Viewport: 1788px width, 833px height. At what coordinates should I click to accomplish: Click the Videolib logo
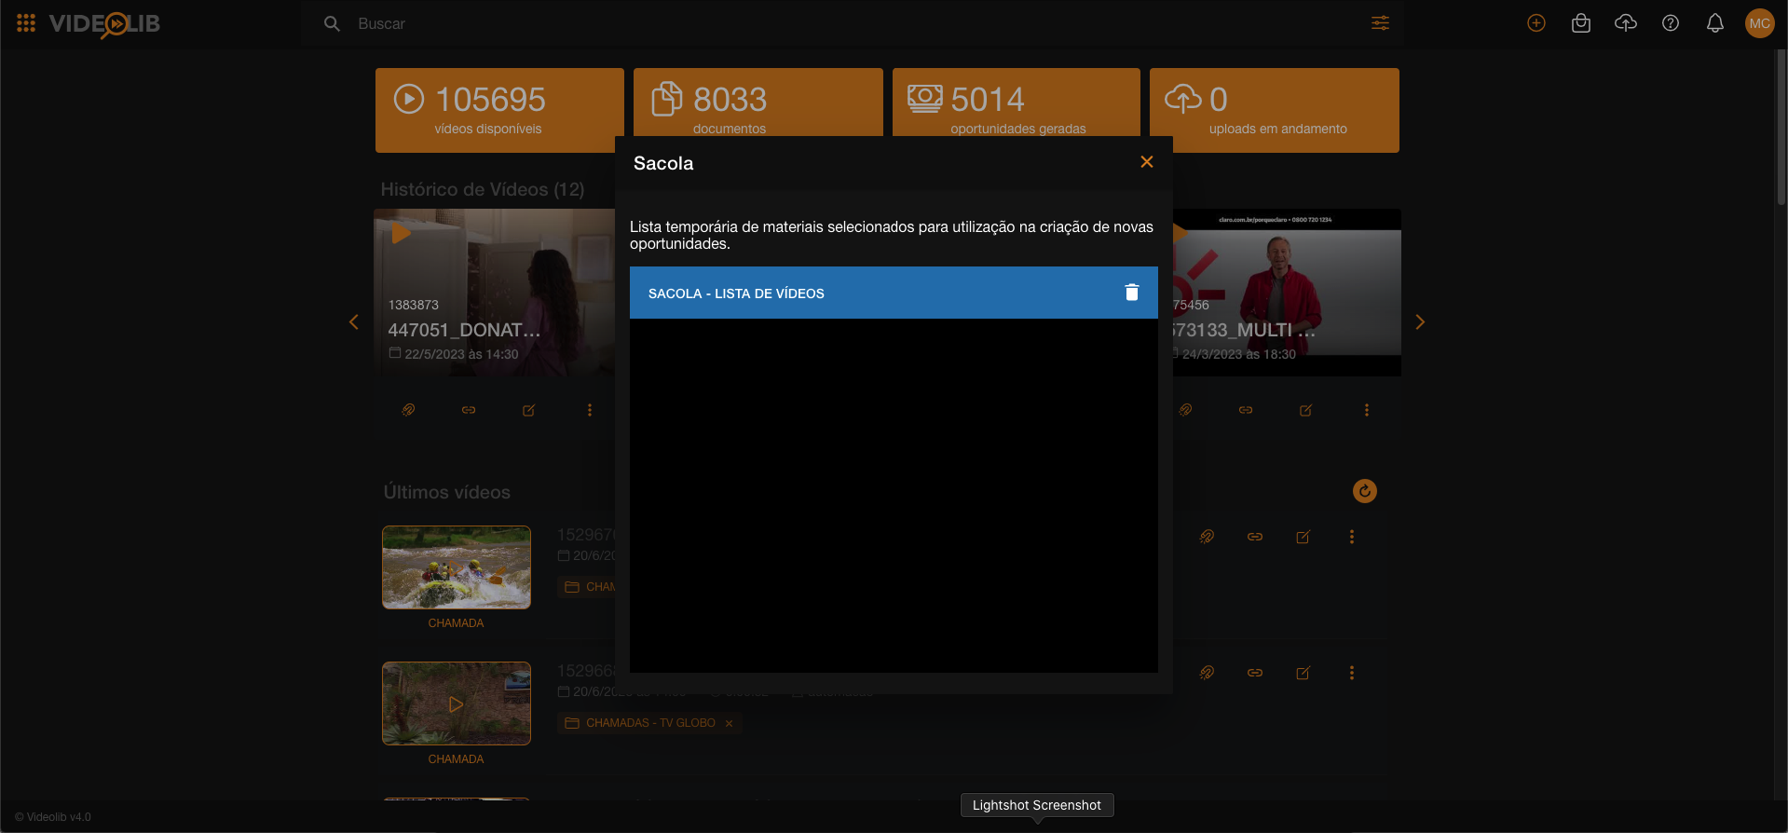click(104, 24)
